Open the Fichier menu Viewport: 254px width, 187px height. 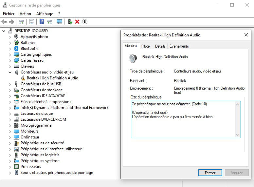click(x=9, y=14)
